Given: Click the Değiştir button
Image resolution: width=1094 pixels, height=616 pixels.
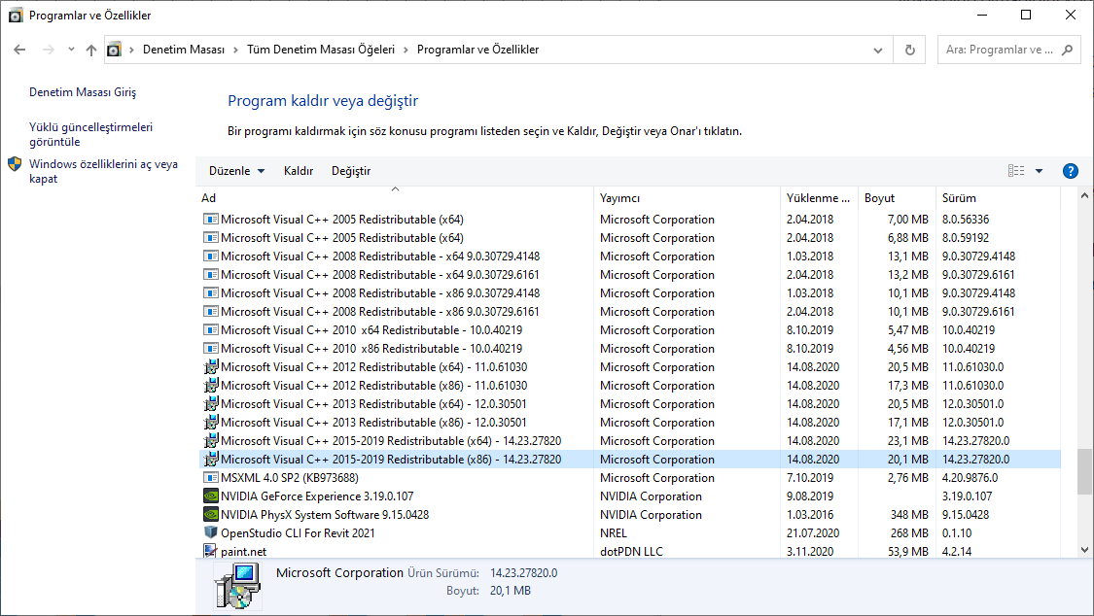Looking at the screenshot, I should 351,171.
